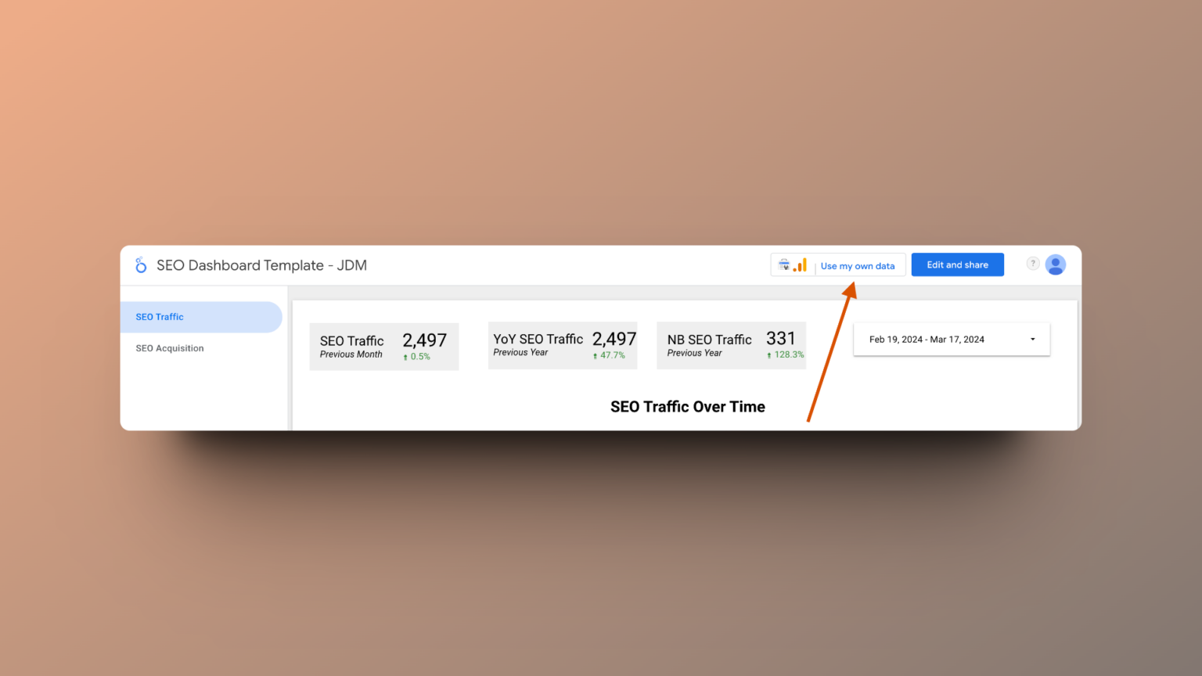Click the Google Search Console icon
Screen dimensions: 1202x676
click(x=785, y=264)
